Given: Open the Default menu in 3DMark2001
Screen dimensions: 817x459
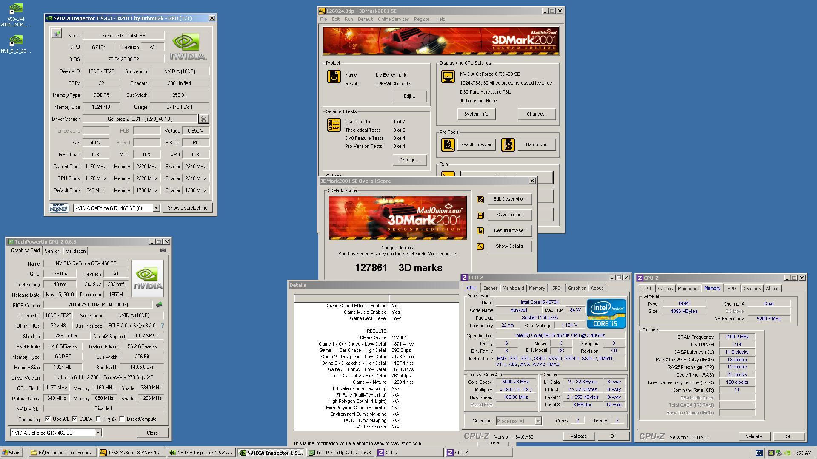Looking at the screenshot, I should (365, 19).
